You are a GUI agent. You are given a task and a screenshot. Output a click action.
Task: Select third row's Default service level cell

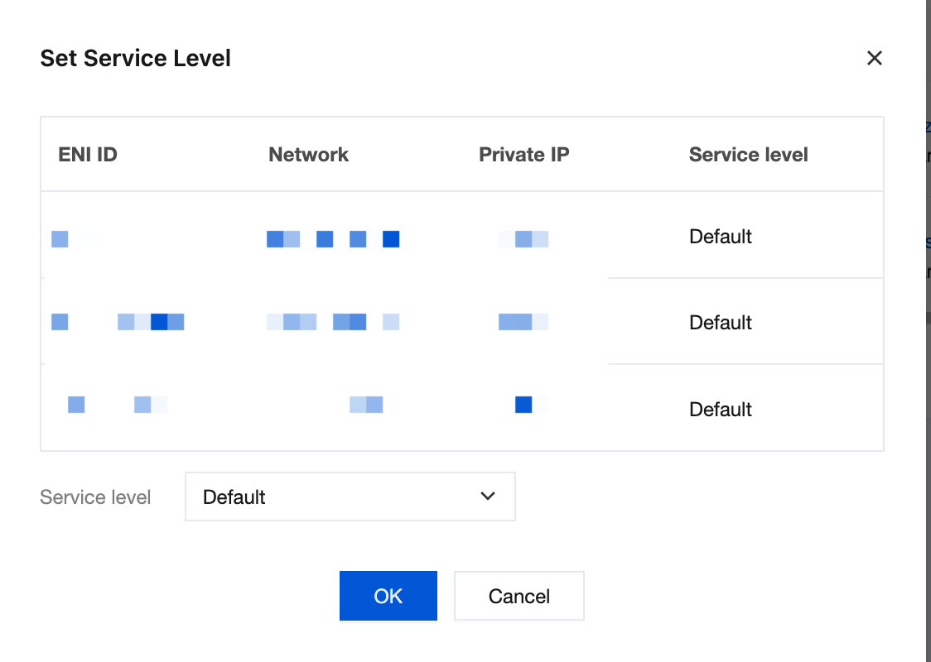tap(721, 410)
